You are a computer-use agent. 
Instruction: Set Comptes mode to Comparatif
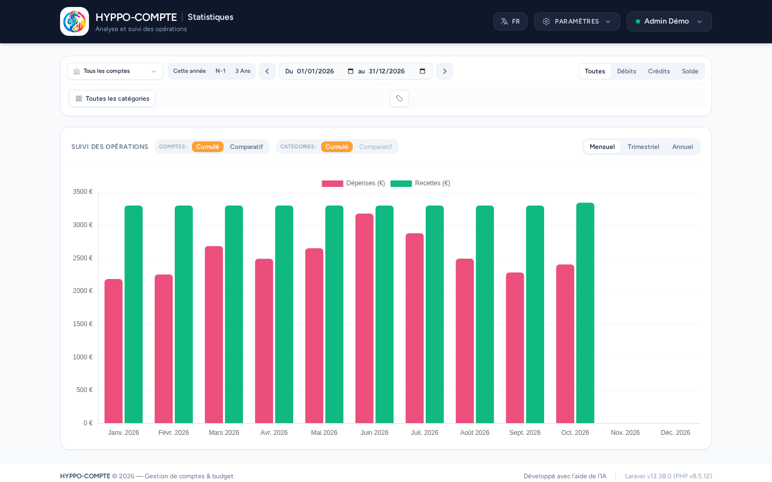[x=247, y=147]
